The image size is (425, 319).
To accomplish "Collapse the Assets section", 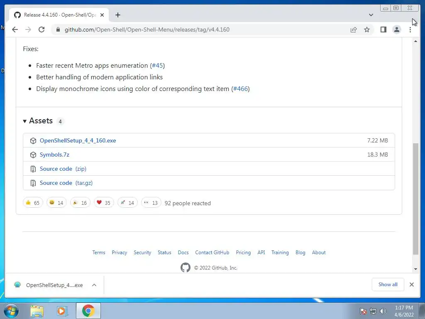I will (38, 121).
